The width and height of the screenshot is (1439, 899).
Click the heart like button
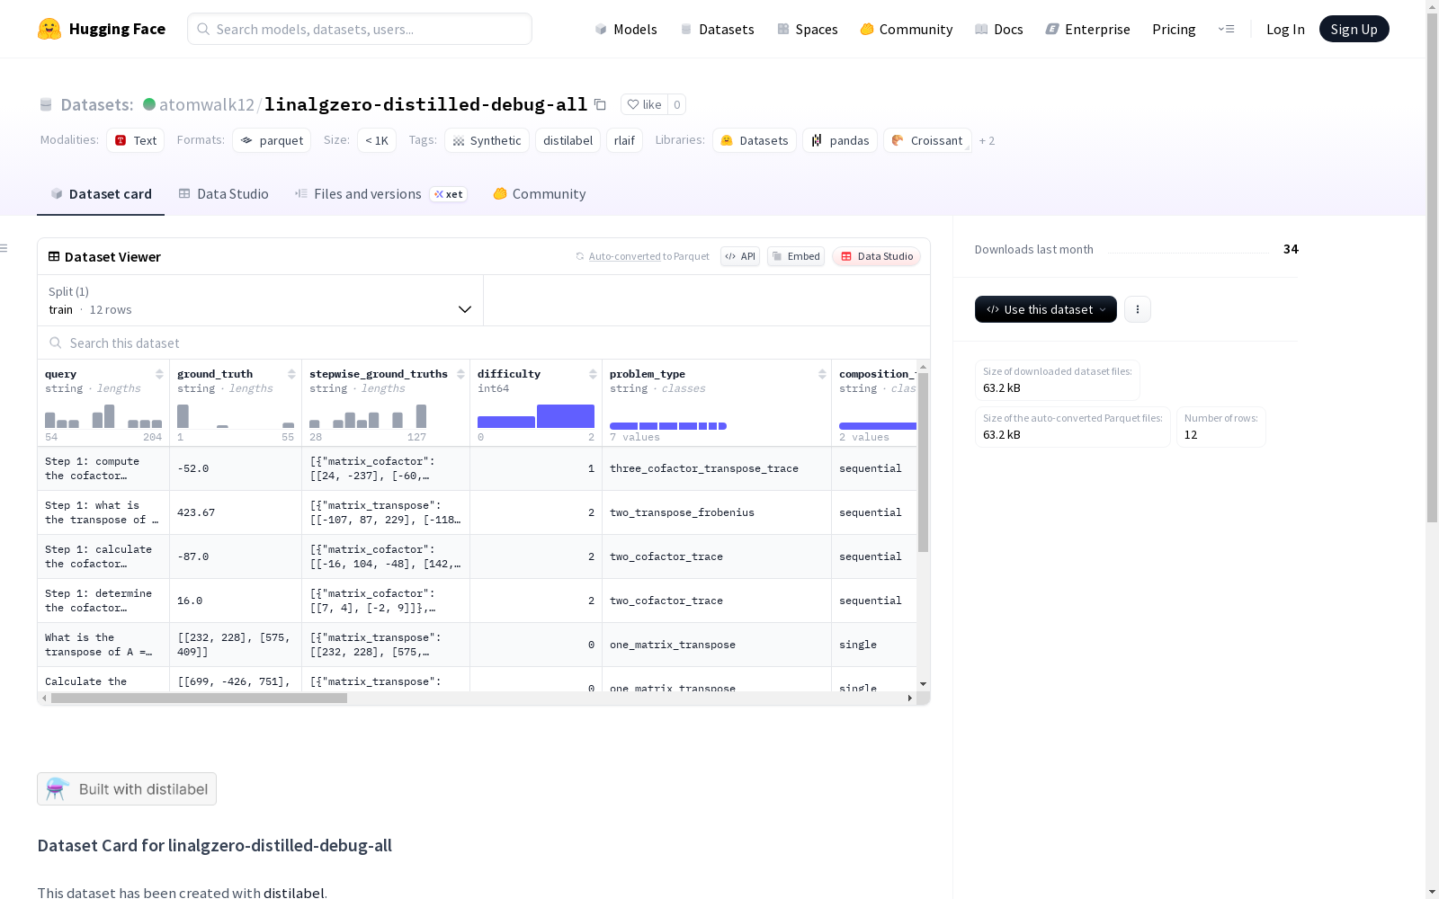[x=644, y=104]
